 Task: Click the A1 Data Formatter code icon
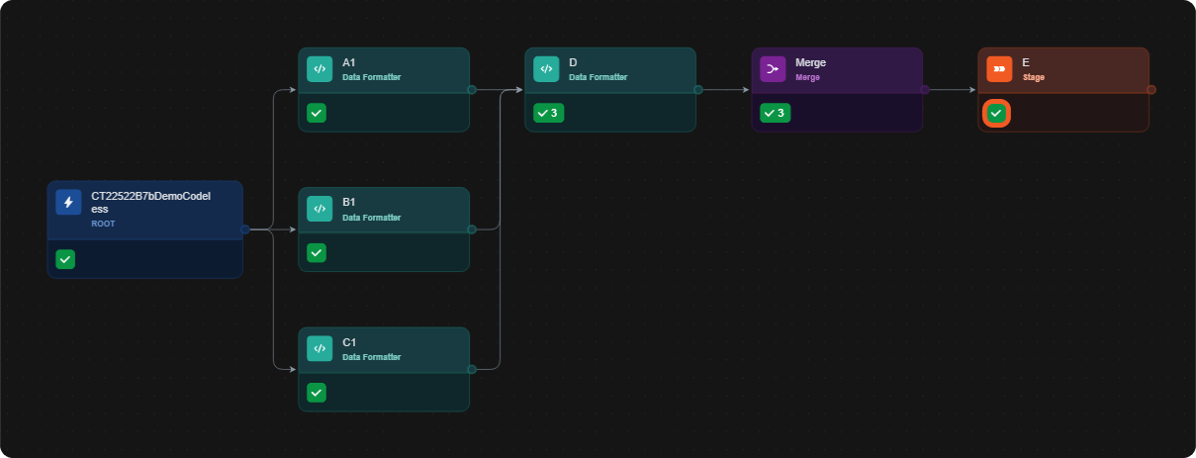320,69
